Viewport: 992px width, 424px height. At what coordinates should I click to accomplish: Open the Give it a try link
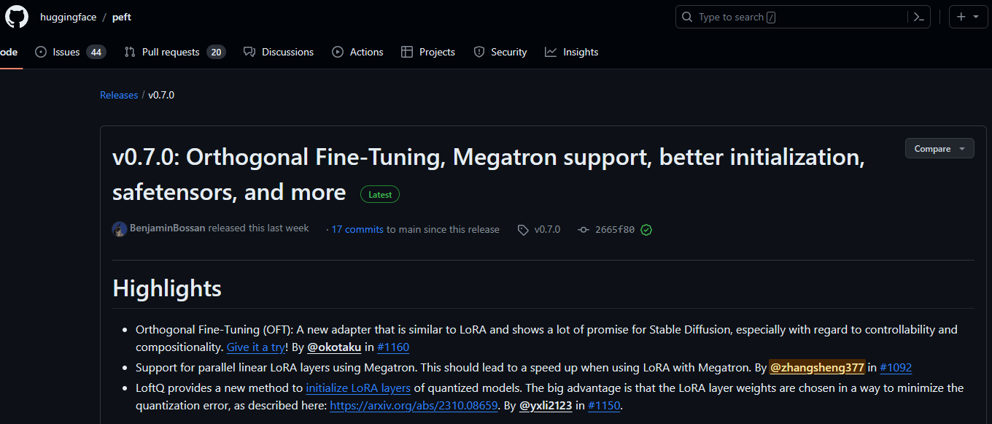pyautogui.click(x=256, y=347)
